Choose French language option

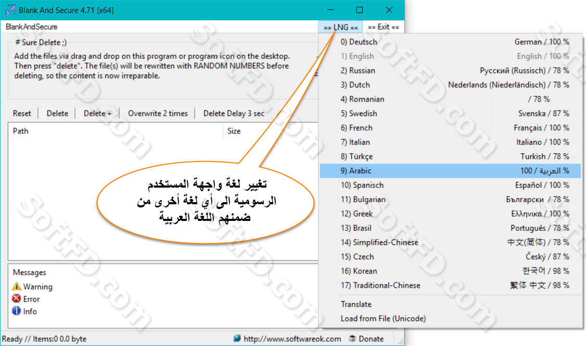click(450, 128)
